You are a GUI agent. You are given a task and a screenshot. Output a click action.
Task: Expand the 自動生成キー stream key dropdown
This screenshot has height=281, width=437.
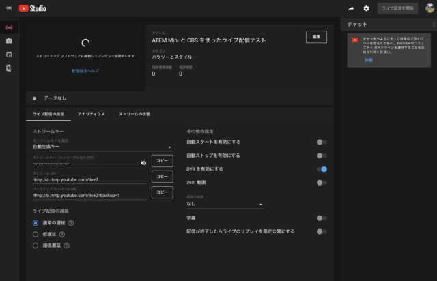coord(169,147)
